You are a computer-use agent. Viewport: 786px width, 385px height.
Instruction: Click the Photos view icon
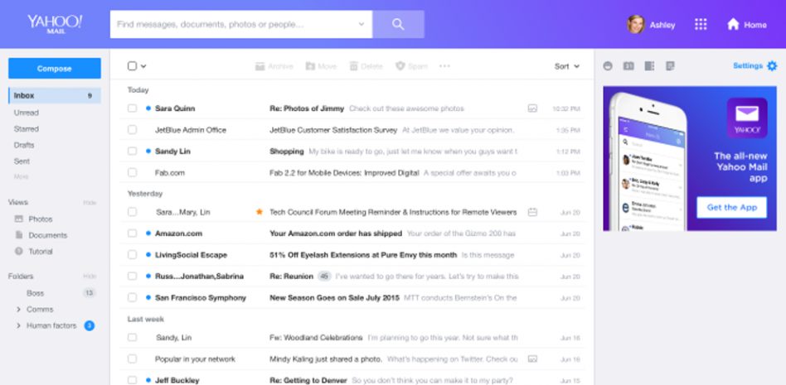[x=19, y=219]
